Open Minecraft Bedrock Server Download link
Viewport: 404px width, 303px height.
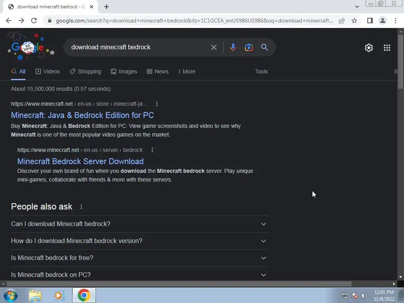pyautogui.click(x=80, y=161)
